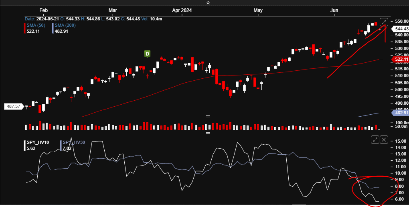Viewport: 409px width, 207px height.
Task: Click the blue SMA (200) color bar
Action: pos(53,28)
